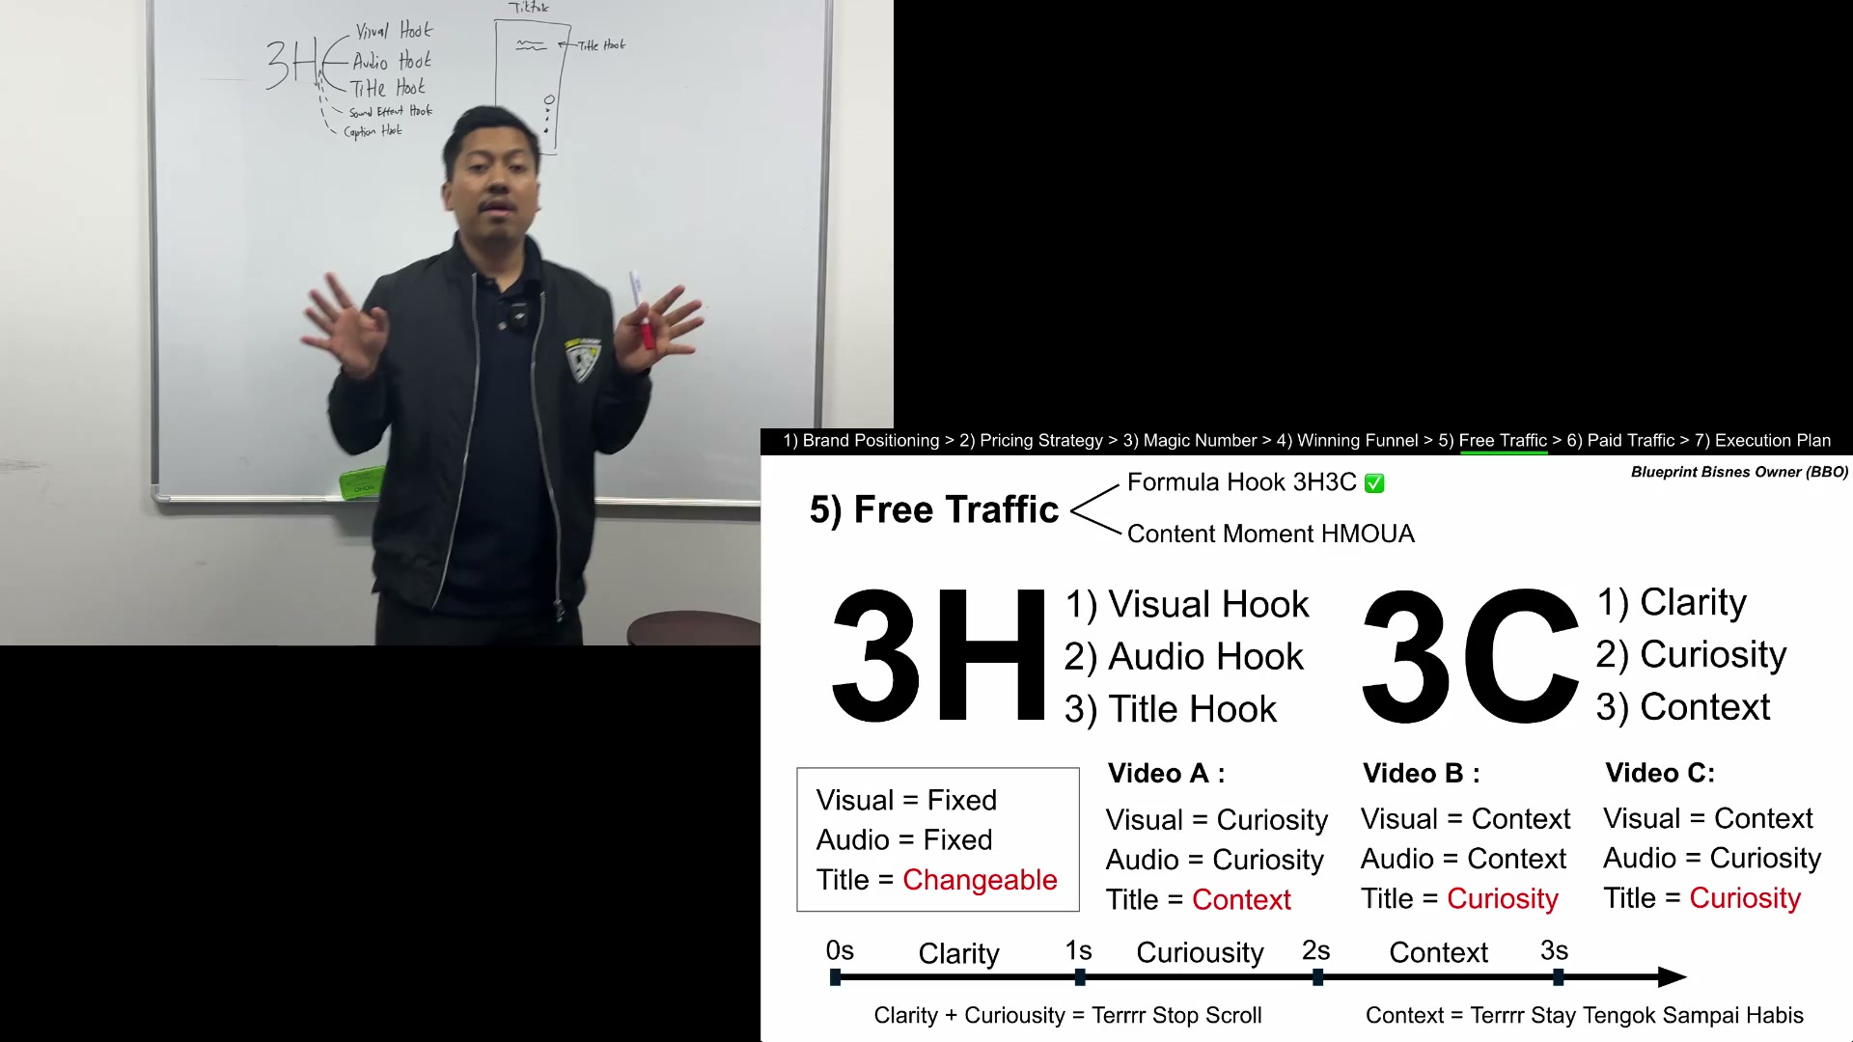Click the 'Video C:' heading

point(1660,773)
